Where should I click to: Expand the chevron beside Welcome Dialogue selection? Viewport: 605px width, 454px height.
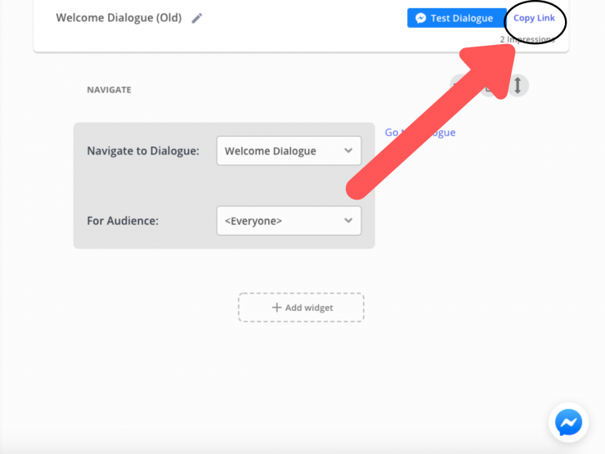click(x=348, y=151)
